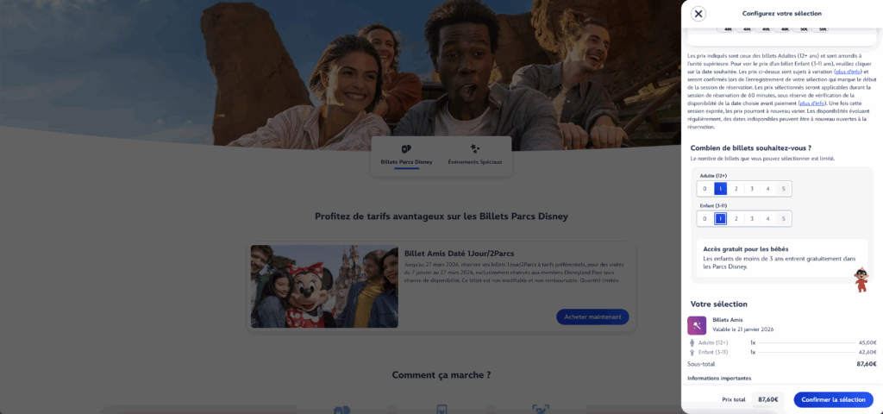Click the Adulte (12+) person icon in summary
Screen dimensions: 883x414
[692, 342]
